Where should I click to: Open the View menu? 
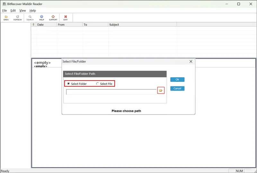point(22,11)
